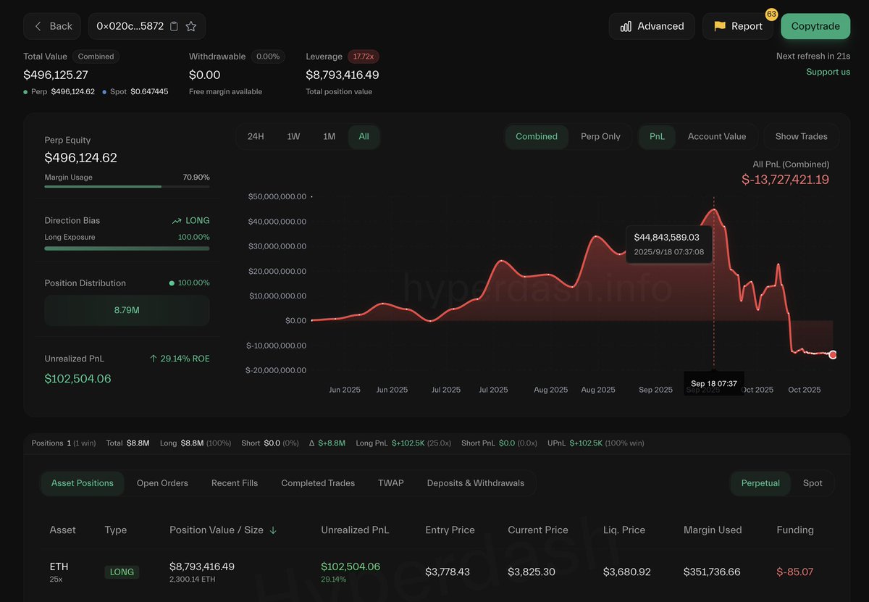This screenshot has height=602, width=869.
Task: Click the sort arrow beside Position Value / Size
Action: click(x=273, y=530)
